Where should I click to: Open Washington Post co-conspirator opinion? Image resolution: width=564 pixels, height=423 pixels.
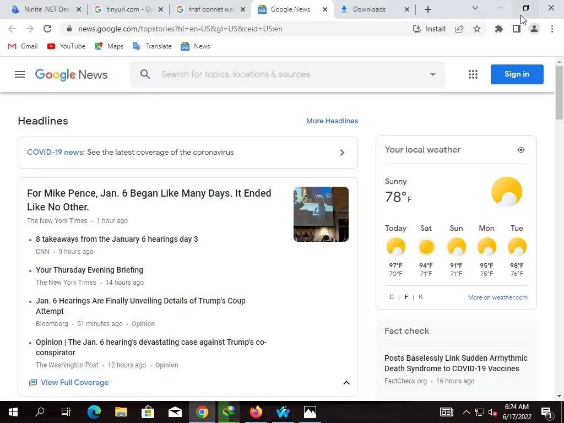[x=151, y=347]
